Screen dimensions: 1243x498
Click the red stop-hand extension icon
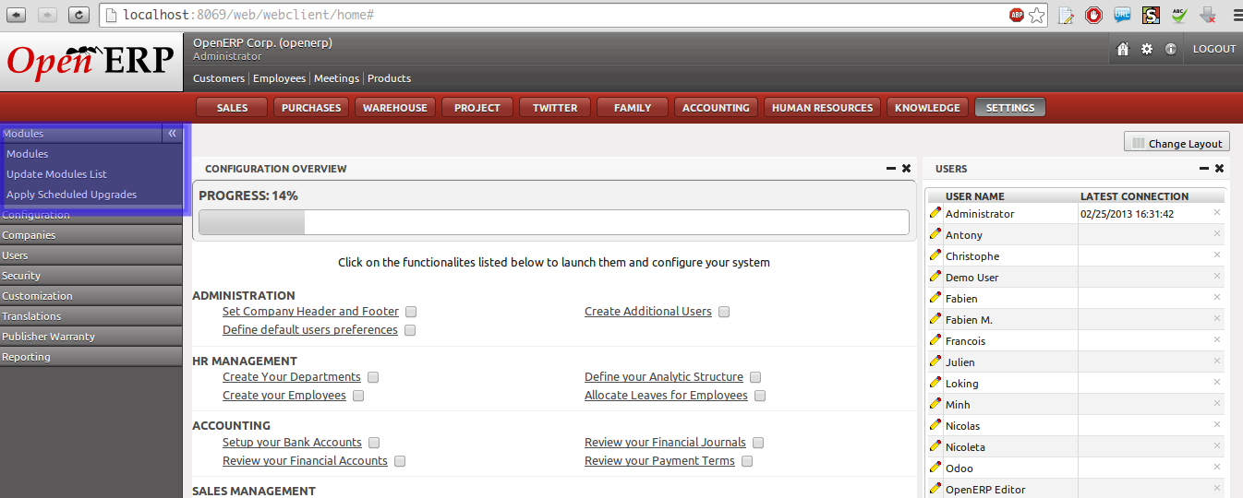click(x=1093, y=15)
